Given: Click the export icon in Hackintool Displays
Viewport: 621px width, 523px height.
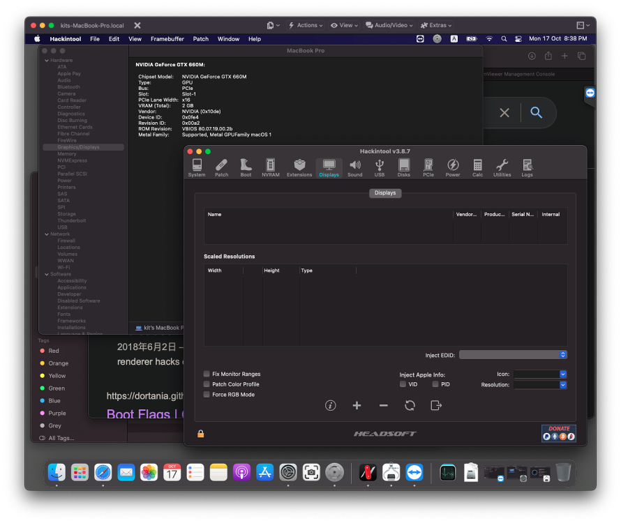Looking at the screenshot, I should (436, 405).
